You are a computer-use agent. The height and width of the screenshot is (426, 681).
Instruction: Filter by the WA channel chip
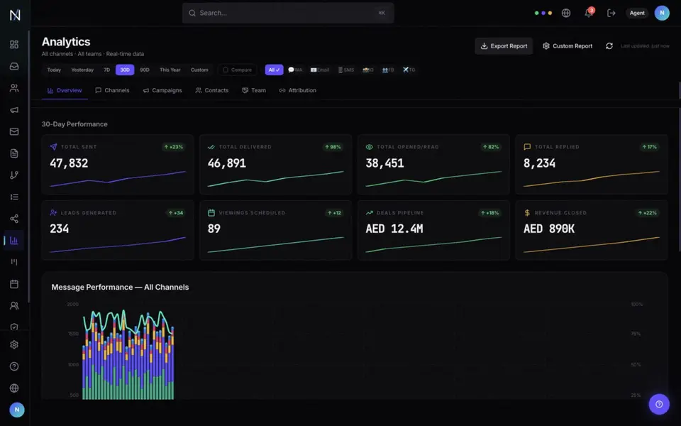295,70
